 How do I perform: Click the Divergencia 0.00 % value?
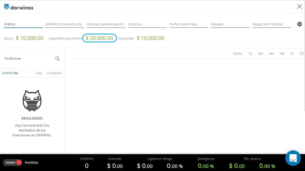pos(206,166)
